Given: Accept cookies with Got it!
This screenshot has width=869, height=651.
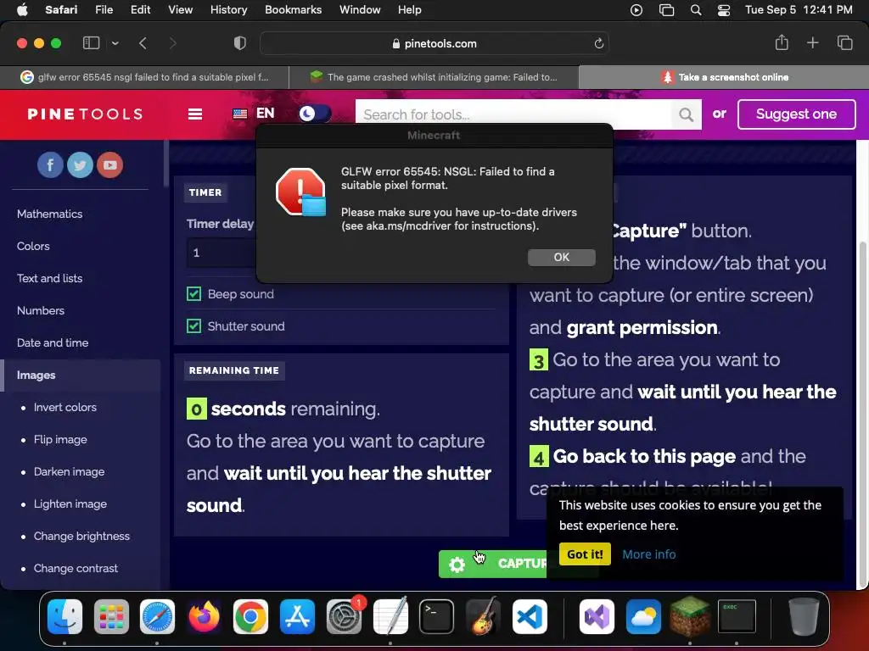Looking at the screenshot, I should [585, 554].
